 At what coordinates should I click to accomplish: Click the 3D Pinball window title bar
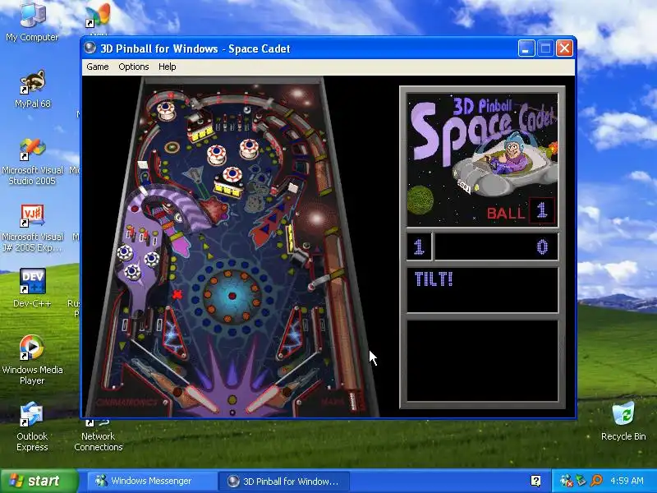(299, 48)
